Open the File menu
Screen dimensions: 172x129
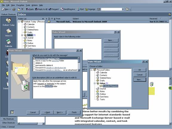coord(3,5)
